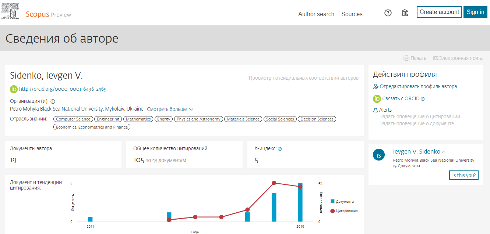Open the help question mark icon
This screenshot has width=490, height=234.
click(x=388, y=13)
